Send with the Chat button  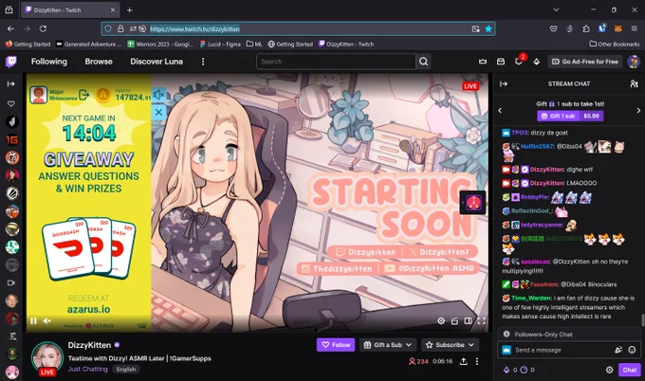point(630,370)
